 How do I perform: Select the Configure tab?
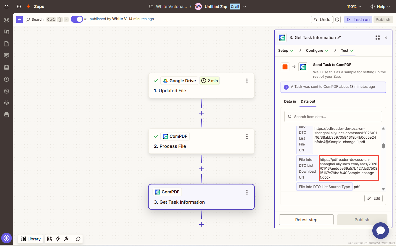[x=315, y=51]
